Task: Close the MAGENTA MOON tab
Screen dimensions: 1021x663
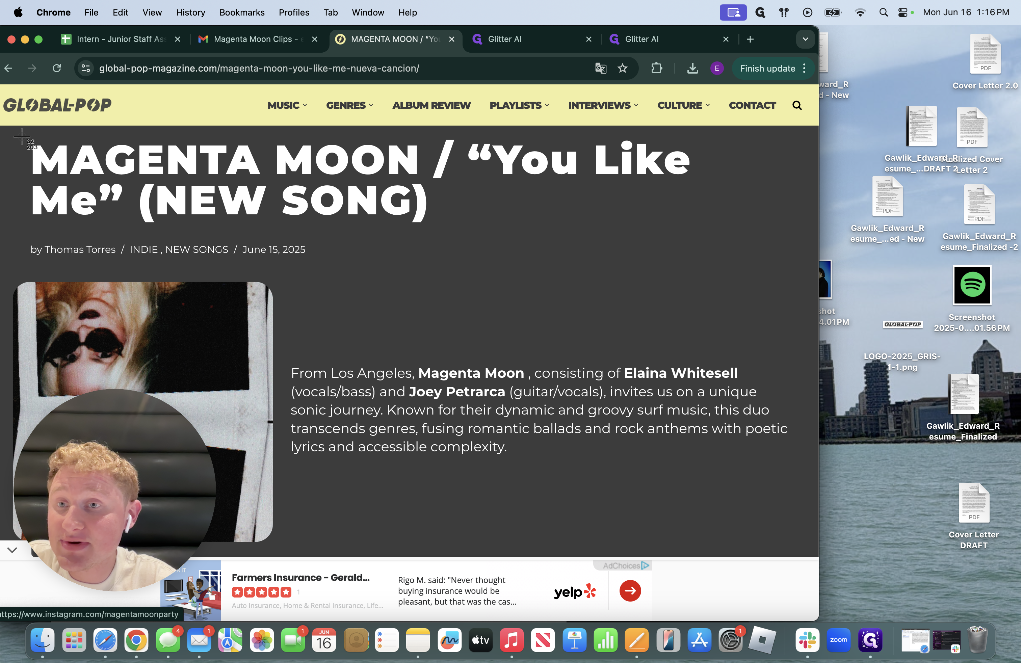Action: click(451, 39)
